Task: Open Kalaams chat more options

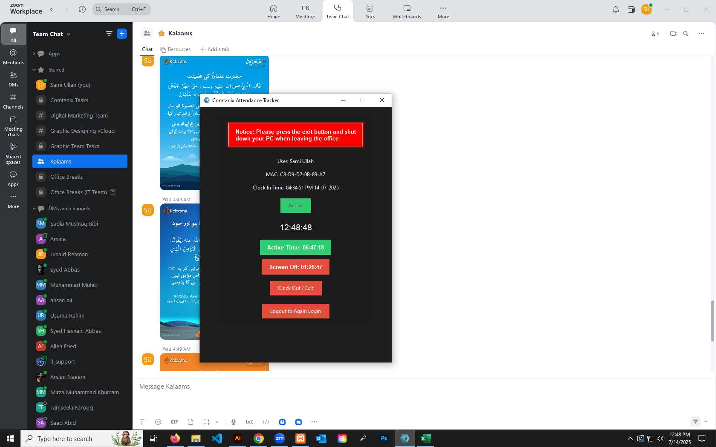Action: pos(702,34)
